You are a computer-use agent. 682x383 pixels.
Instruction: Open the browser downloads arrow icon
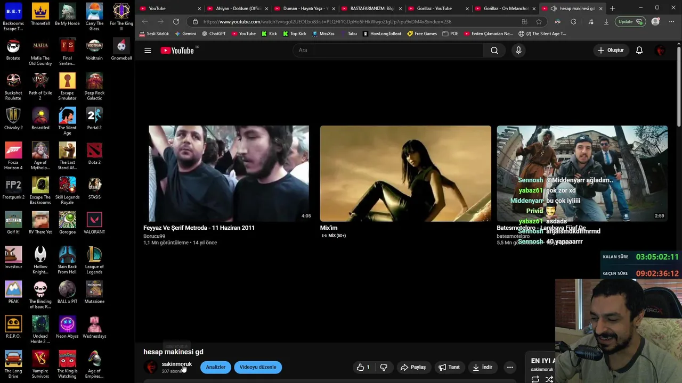[606, 22]
